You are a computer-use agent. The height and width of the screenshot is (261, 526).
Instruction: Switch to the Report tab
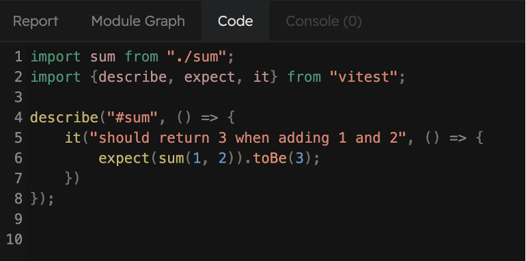point(36,21)
